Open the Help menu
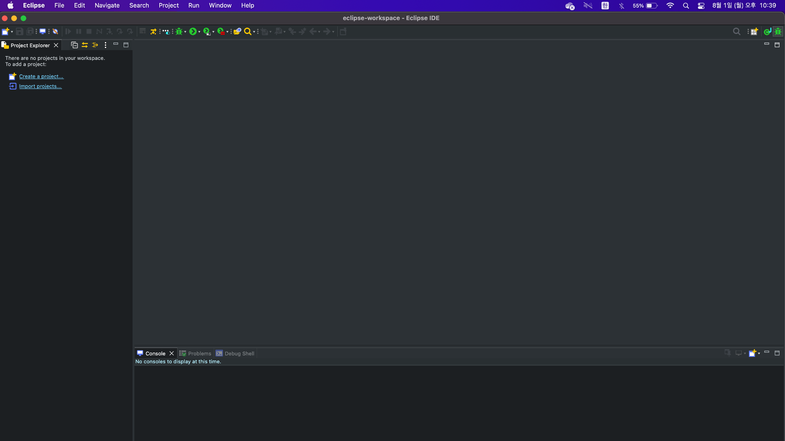The width and height of the screenshot is (785, 441). [x=248, y=6]
